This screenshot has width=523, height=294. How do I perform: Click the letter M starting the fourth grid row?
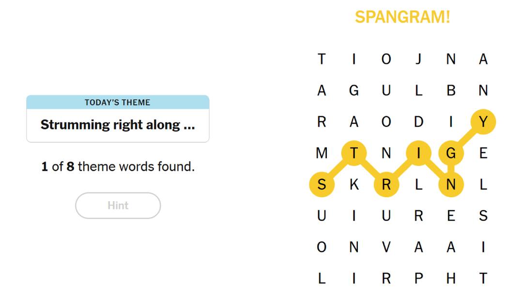(x=321, y=153)
